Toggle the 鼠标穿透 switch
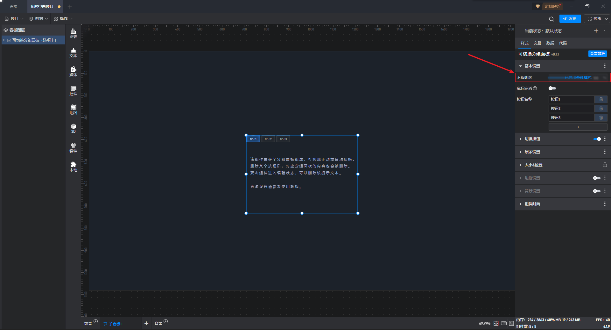 pyautogui.click(x=552, y=89)
